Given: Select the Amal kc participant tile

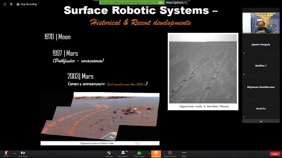Looking at the screenshot, I should coord(261,108).
